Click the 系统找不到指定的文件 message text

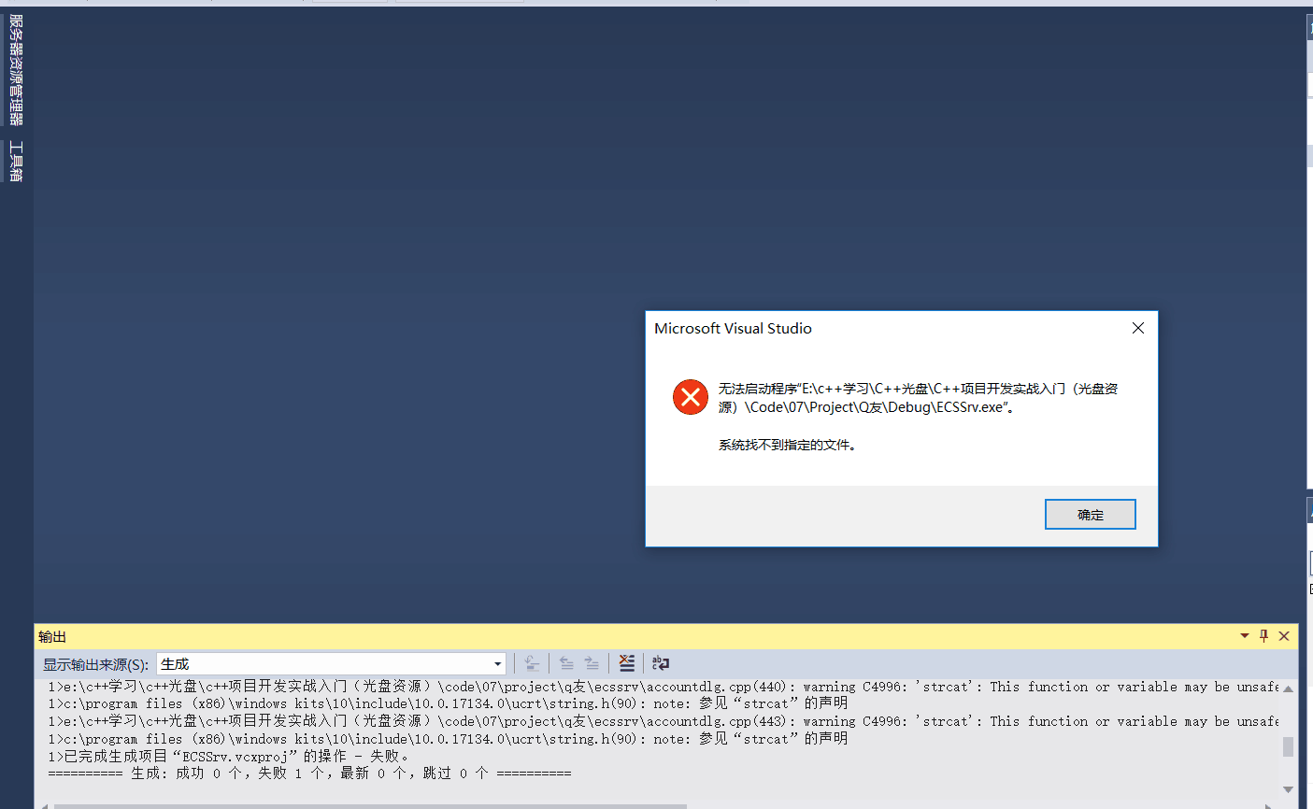[x=788, y=446]
